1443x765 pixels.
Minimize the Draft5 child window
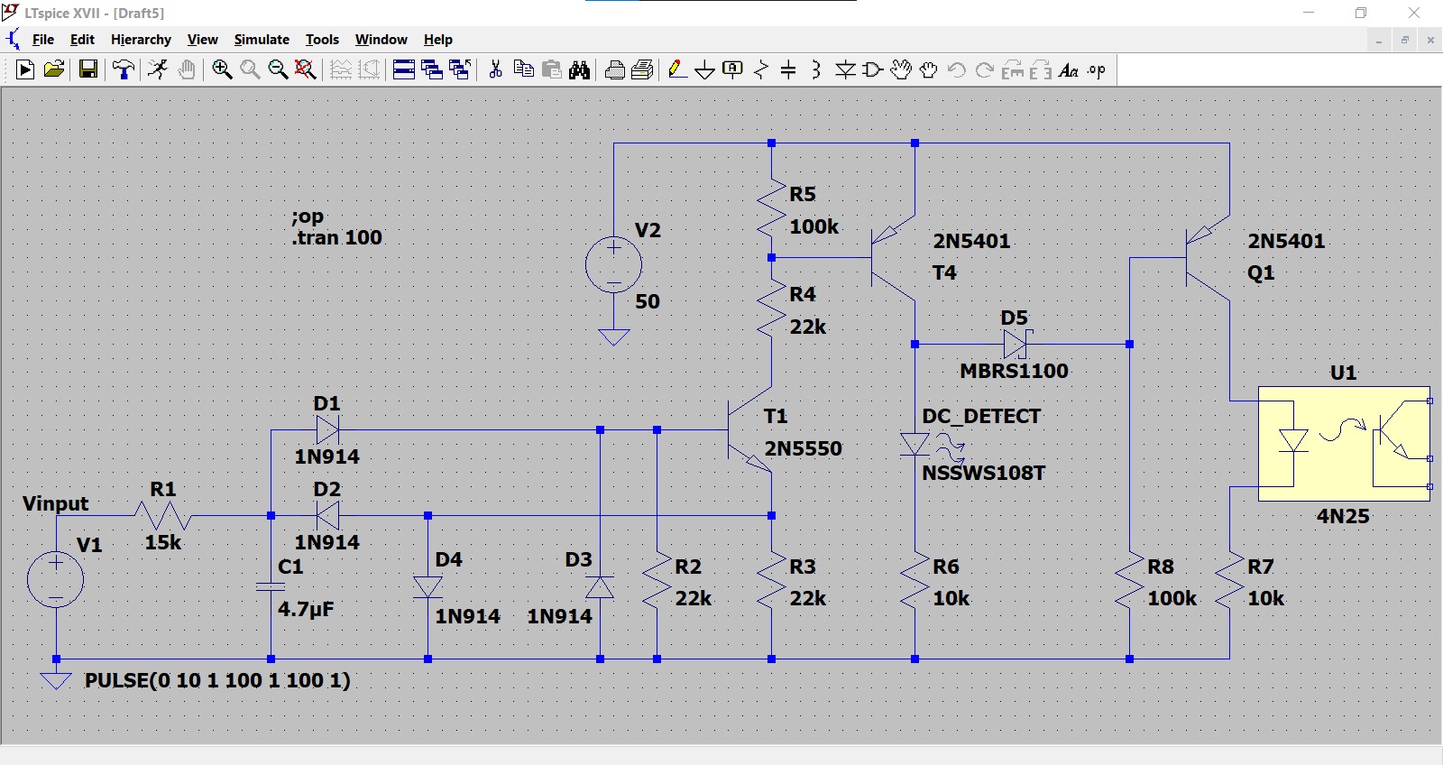click(1379, 40)
